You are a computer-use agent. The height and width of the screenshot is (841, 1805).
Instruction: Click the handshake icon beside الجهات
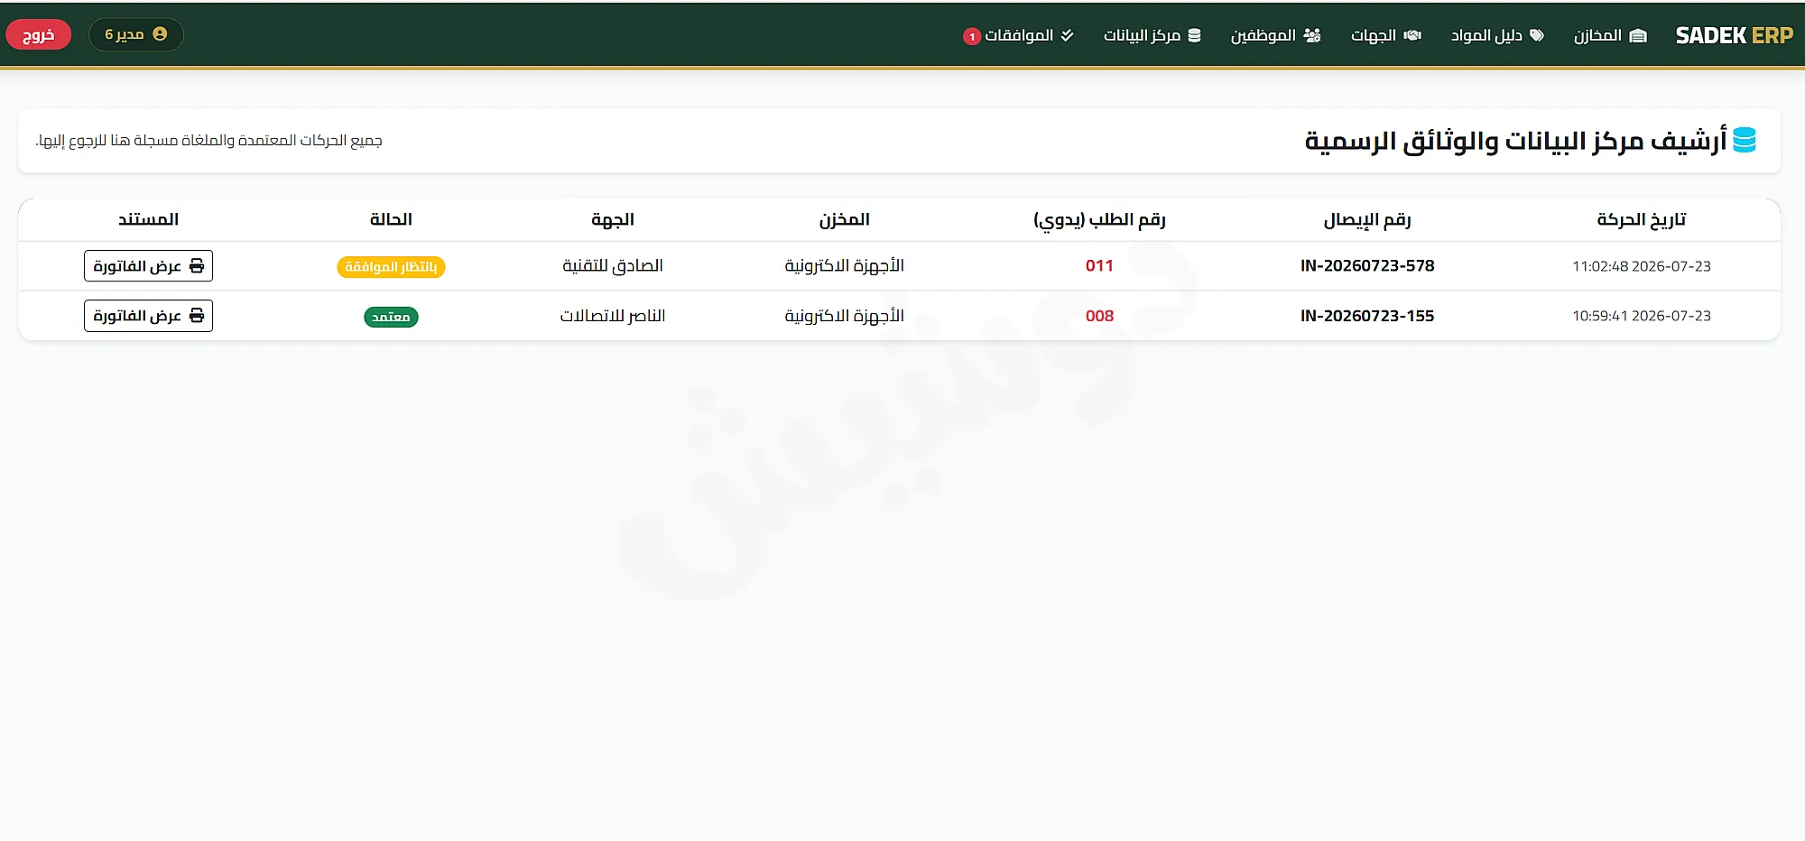click(x=1412, y=35)
